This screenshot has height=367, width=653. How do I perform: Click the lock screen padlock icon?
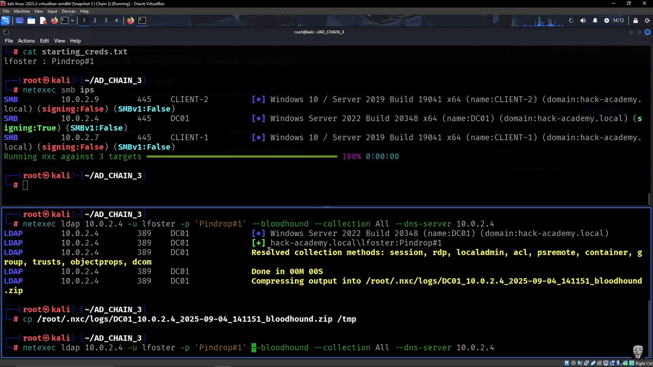pyautogui.click(x=635, y=21)
